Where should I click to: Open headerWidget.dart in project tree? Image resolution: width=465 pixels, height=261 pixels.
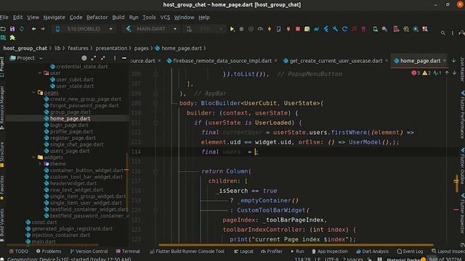(73, 183)
